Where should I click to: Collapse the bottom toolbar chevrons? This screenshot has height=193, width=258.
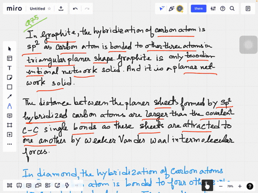coord(77,185)
